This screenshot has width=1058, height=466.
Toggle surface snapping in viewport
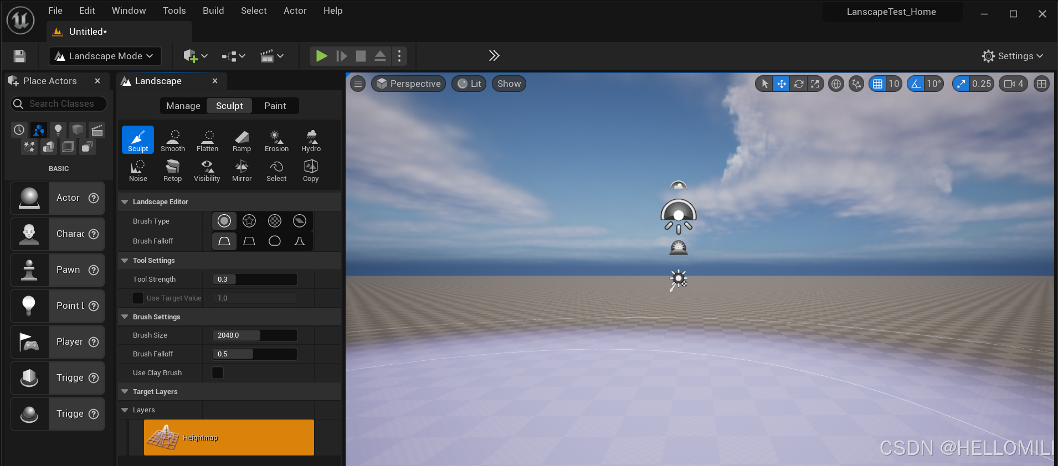(x=856, y=84)
